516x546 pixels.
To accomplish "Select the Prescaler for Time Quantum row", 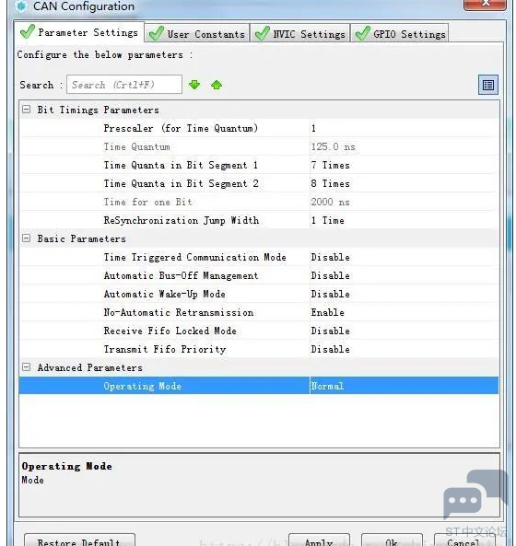I will 259,128.
